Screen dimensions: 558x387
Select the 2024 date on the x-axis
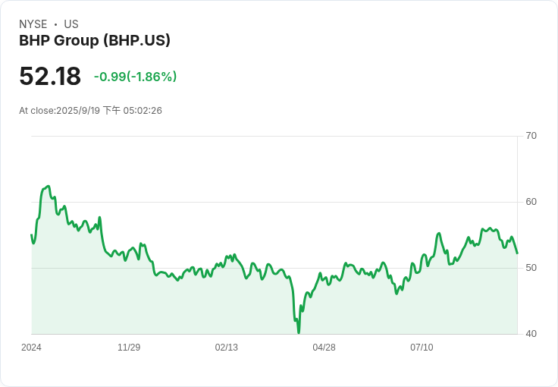point(31,348)
